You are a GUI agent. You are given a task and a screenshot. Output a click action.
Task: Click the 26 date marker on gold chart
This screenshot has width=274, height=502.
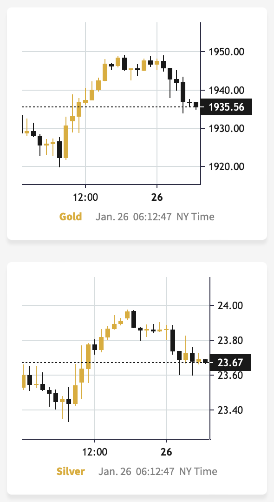click(157, 197)
